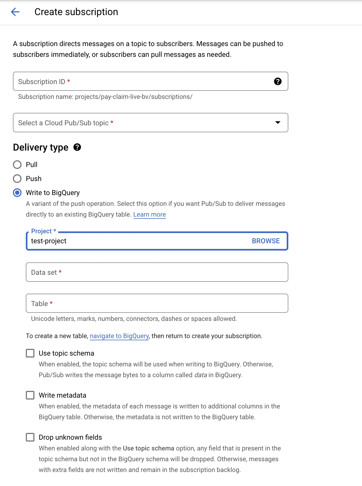The image size is (362, 486).
Task: Click into the Project text field
Action: 134,241
